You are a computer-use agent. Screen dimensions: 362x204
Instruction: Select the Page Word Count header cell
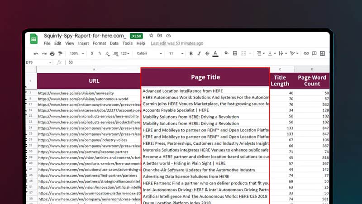click(x=312, y=81)
